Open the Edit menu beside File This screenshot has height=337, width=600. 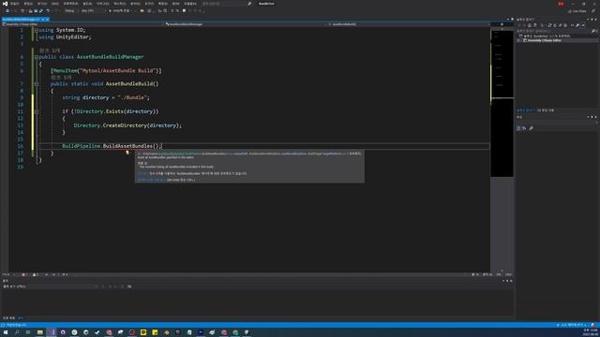pos(28,4)
